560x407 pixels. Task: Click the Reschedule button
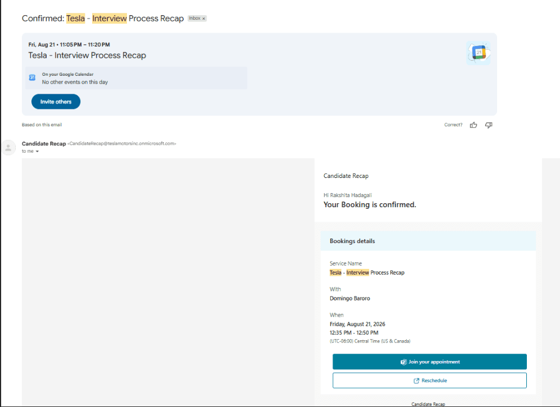430,381
